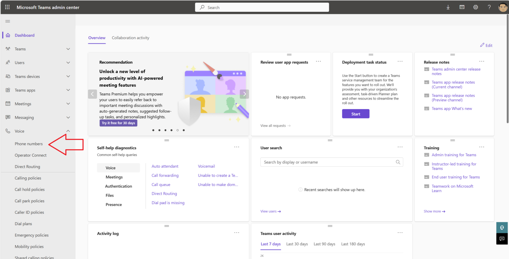Select the Last 30 days tab
Screen dimensions: 509x259
tap(297, 244)
